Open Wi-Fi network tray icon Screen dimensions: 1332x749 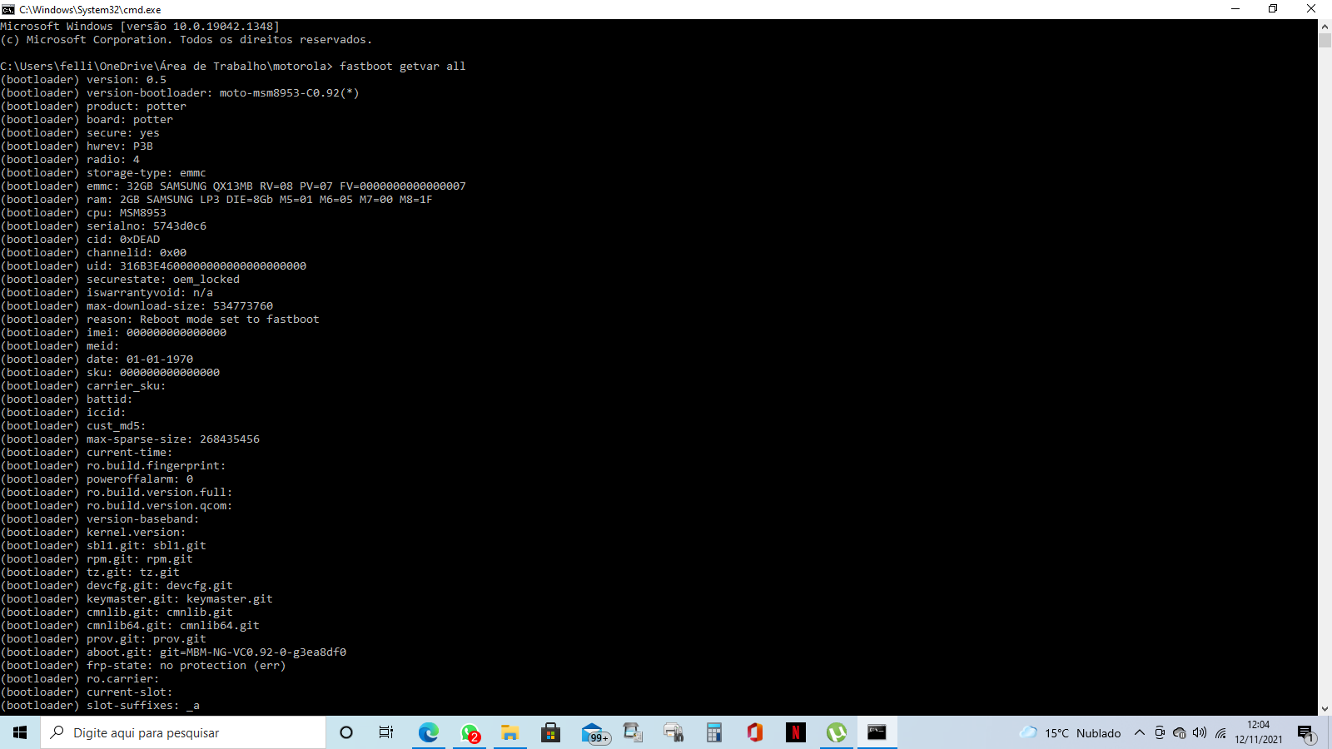(x=1220, y=732)
